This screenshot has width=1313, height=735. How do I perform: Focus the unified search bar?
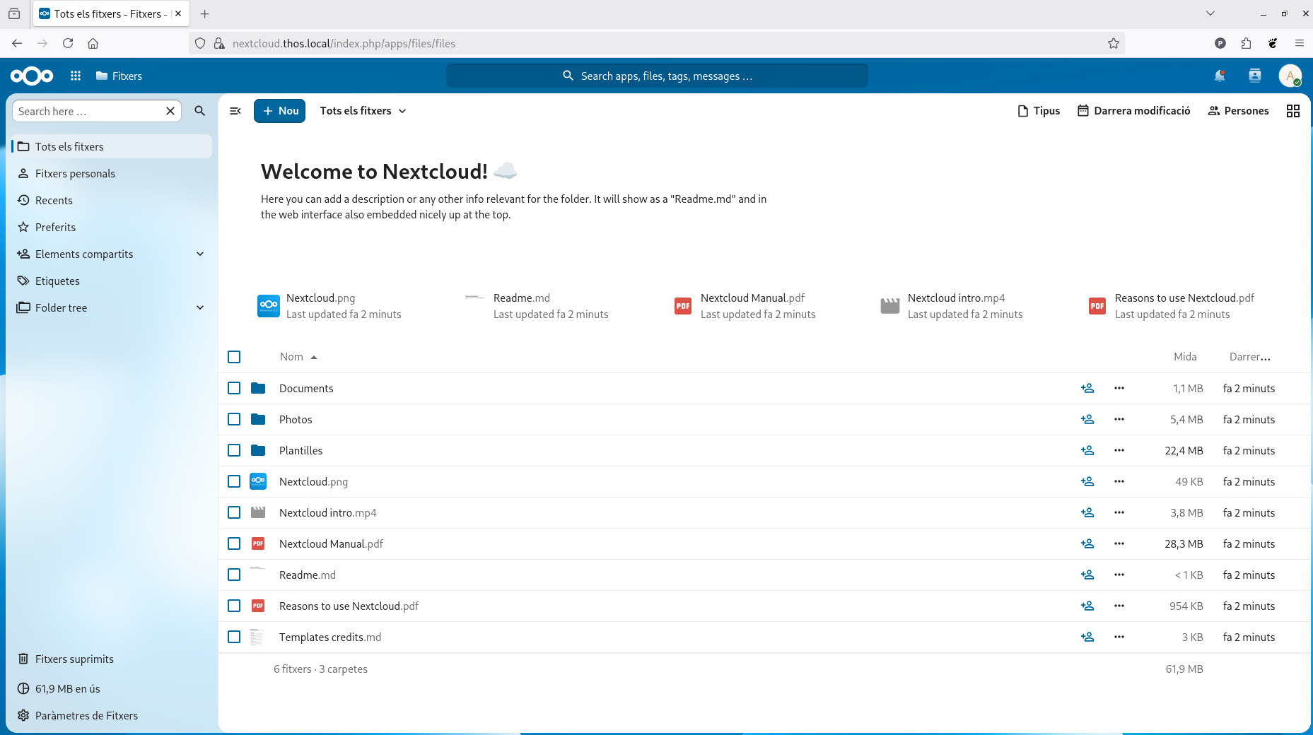click(x=657, y=76)
